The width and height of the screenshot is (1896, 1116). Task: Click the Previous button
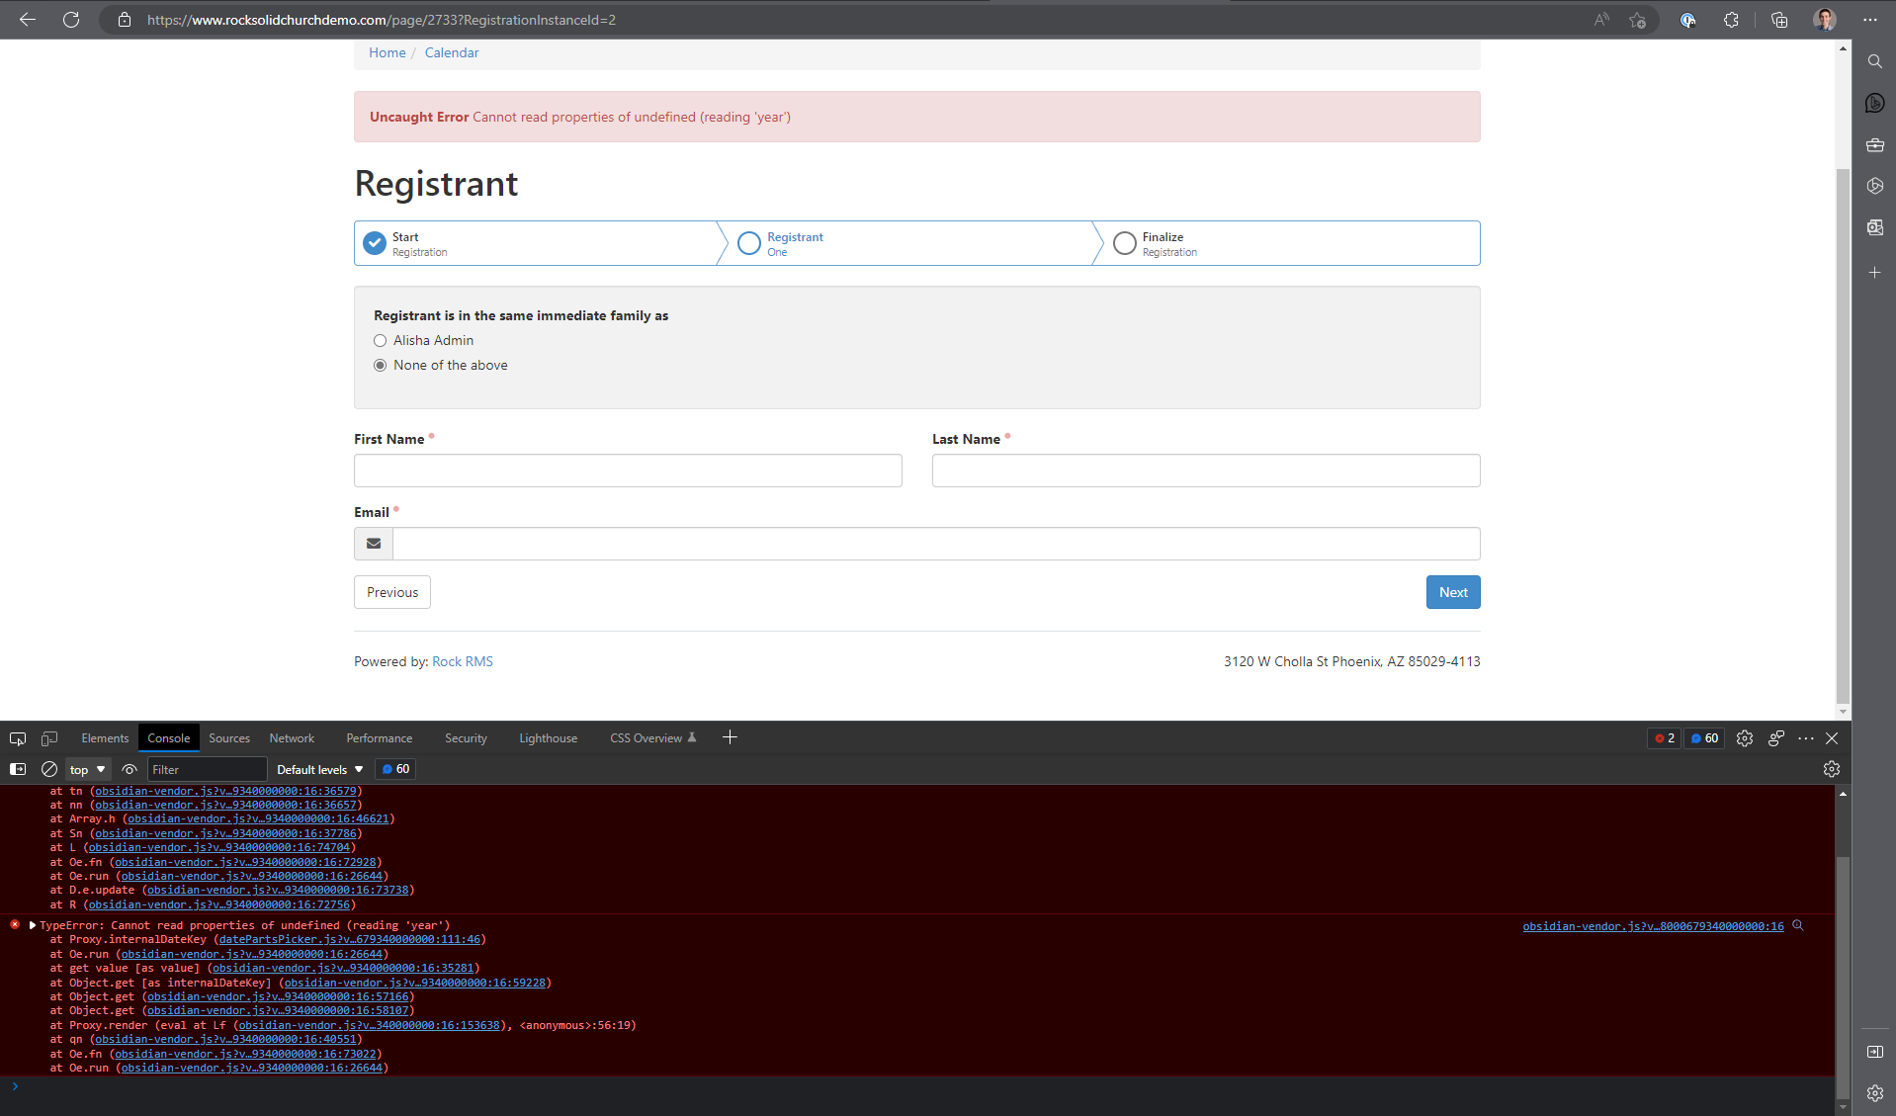[x=392, y=592]
